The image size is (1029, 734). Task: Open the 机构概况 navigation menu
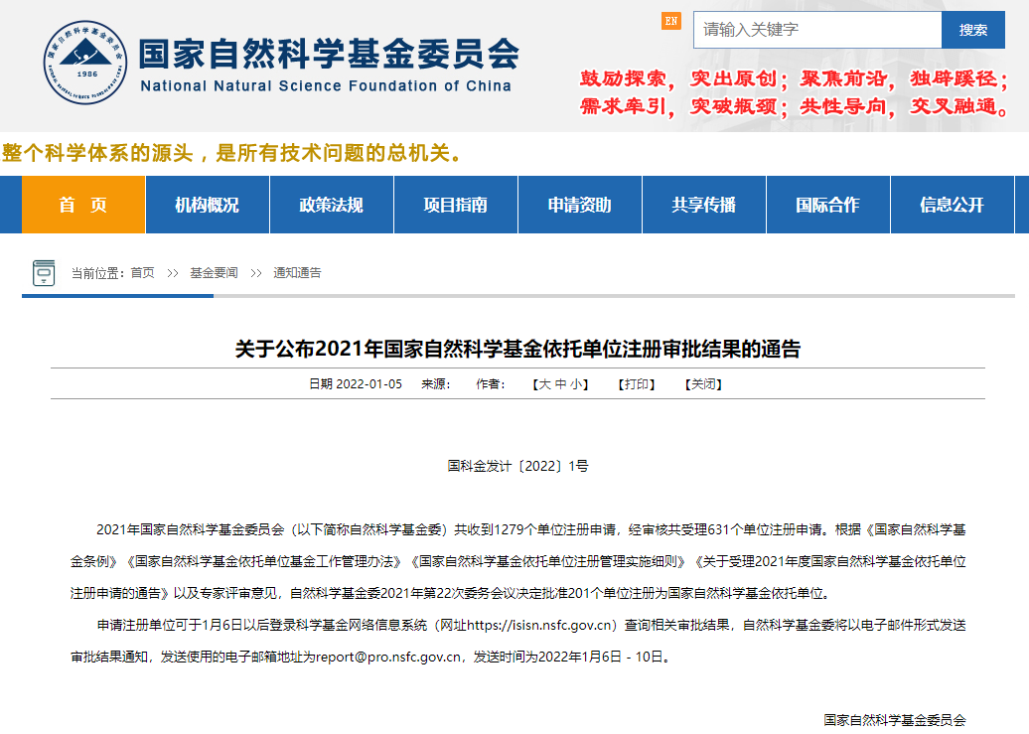pyautogui.click(x=207, y=205)
